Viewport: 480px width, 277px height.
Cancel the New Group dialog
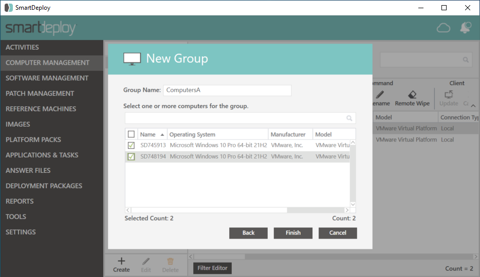338,233
